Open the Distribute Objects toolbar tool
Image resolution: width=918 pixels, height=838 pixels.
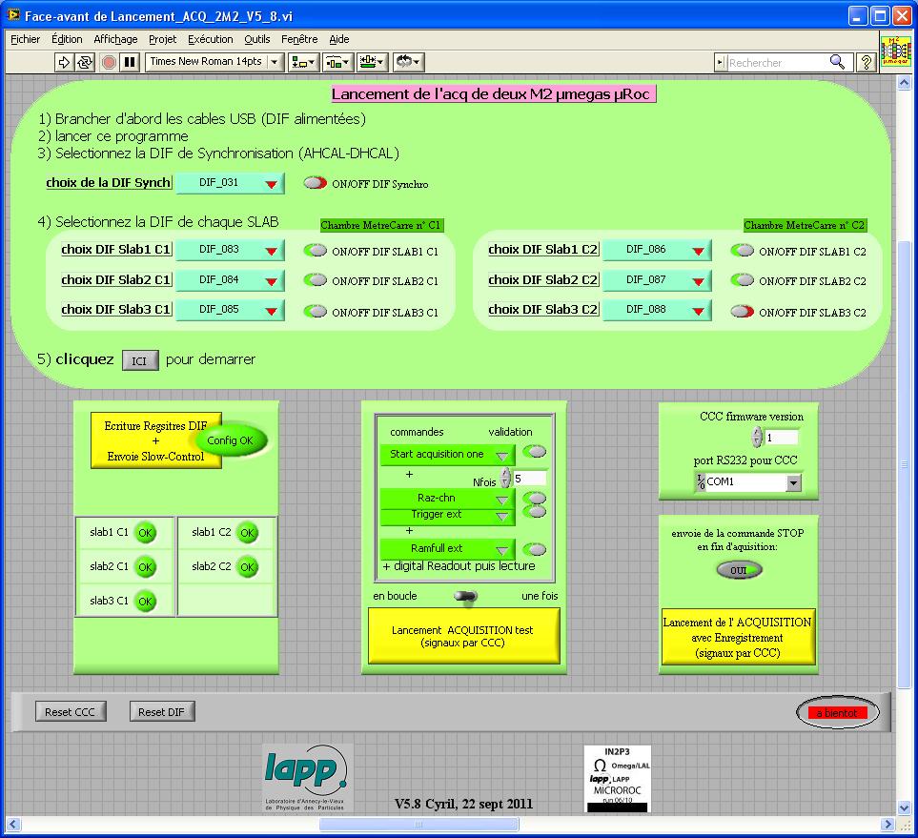[337, 62]
